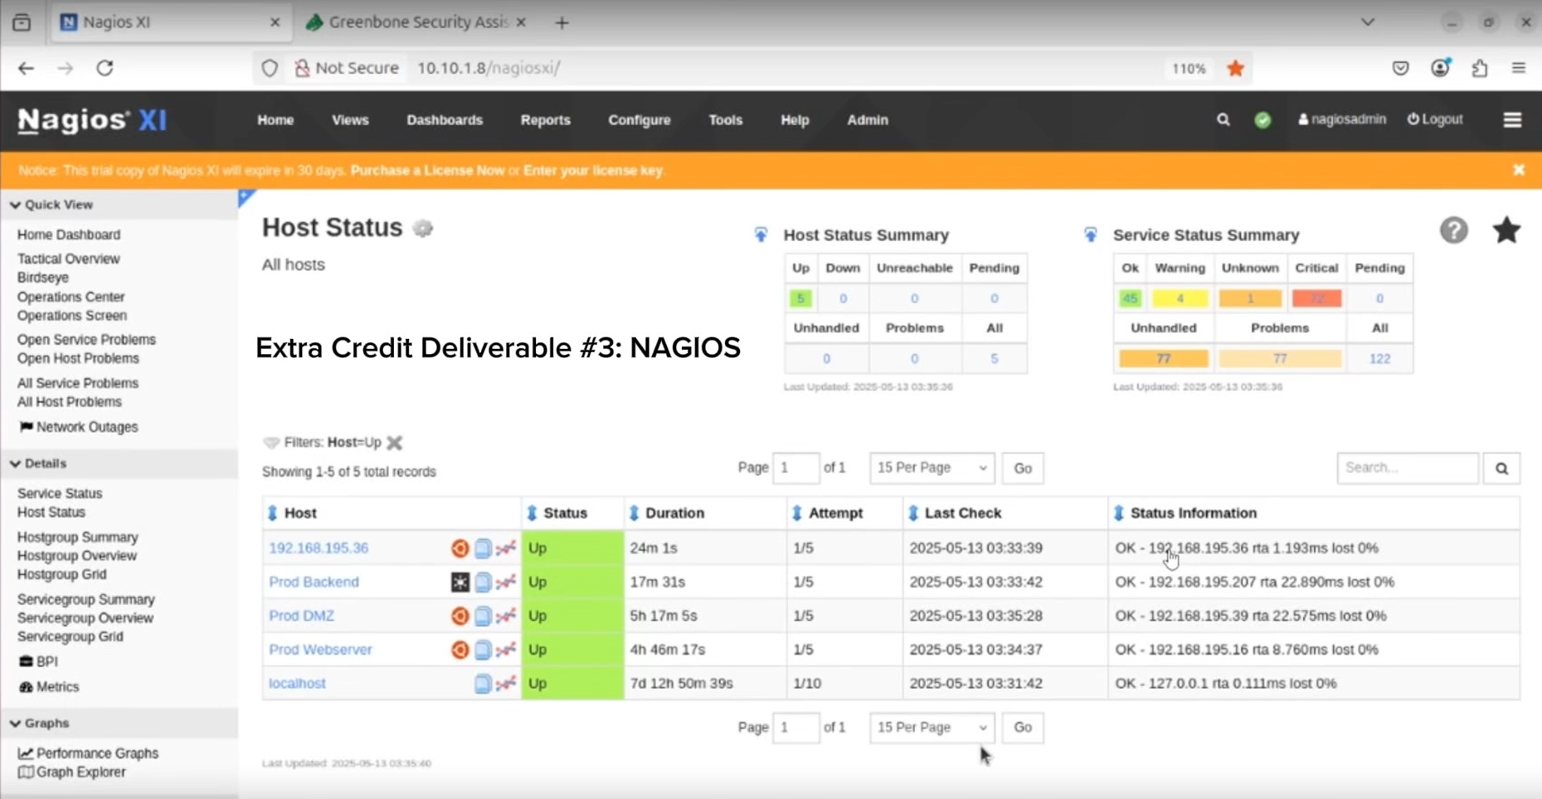Viewport: 1542px width, 799px height.
Task: Click the gear icon beside Host Status title
Action: (x=423, y=229)
